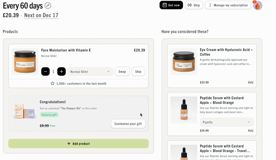This screenshot has width=276, height=160.
Task: Decrease Face Moisturiser quantity with minus
Action: [45, 72]
